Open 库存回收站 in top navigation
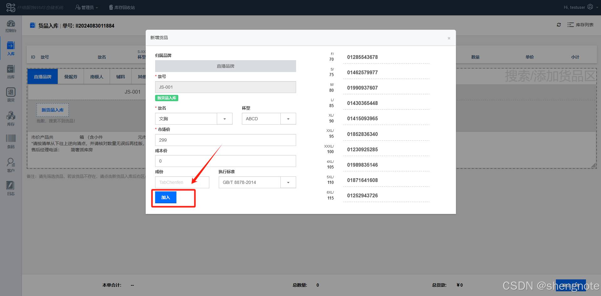The height and width of the screenshot is (296, 601). point(122,8)
